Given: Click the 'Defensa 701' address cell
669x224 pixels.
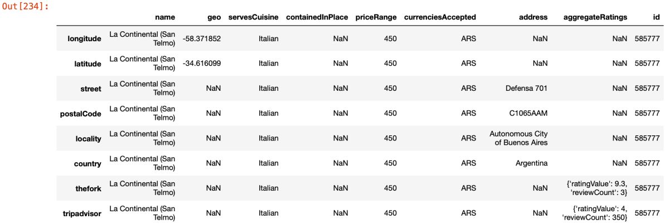Looking at the screenshot, I should coord(526,89).
